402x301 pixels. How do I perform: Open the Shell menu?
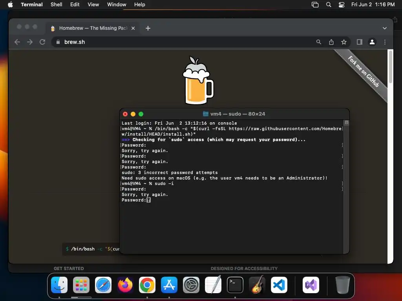[56, 4]
